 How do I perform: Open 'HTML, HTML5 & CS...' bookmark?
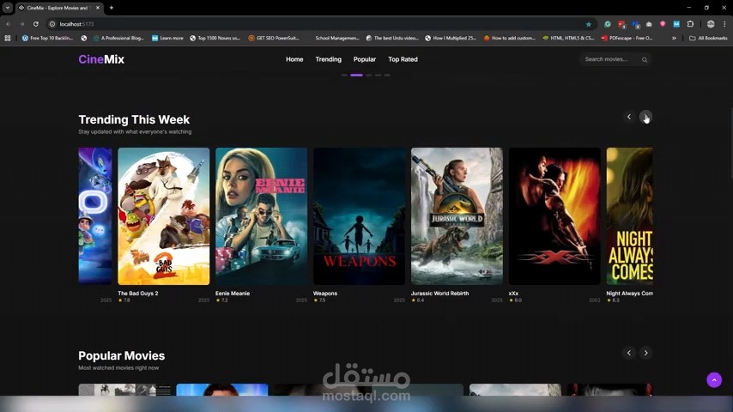click(x=568, y=39)
